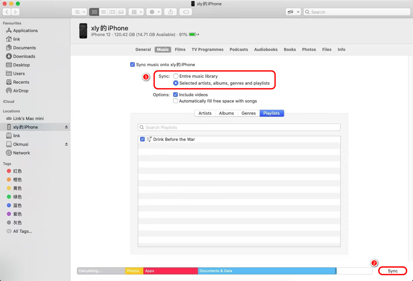Open the group-by dropdown in toolbar
The height and width of the screenshot is (281, 413).
[136, 12]
